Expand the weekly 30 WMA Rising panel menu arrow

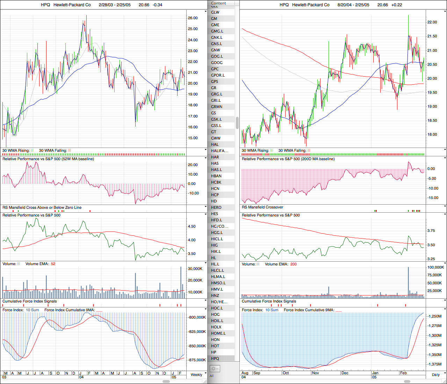206,149
